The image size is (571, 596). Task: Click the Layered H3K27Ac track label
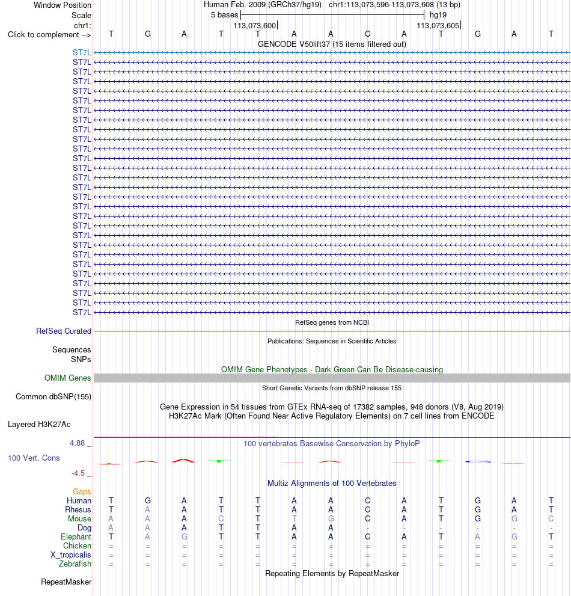click(39, 424)
